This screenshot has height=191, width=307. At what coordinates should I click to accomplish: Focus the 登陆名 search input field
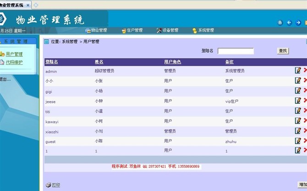point(236,51)
